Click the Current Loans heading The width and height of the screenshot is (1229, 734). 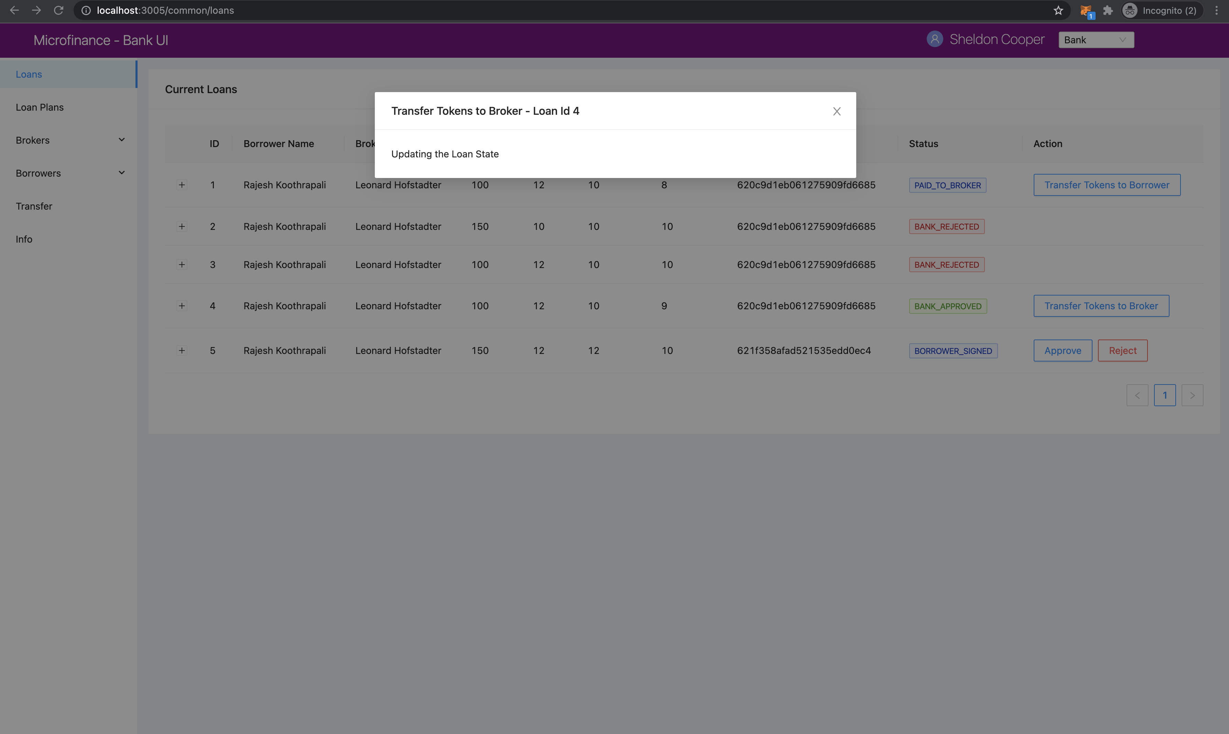click(201, 90)
